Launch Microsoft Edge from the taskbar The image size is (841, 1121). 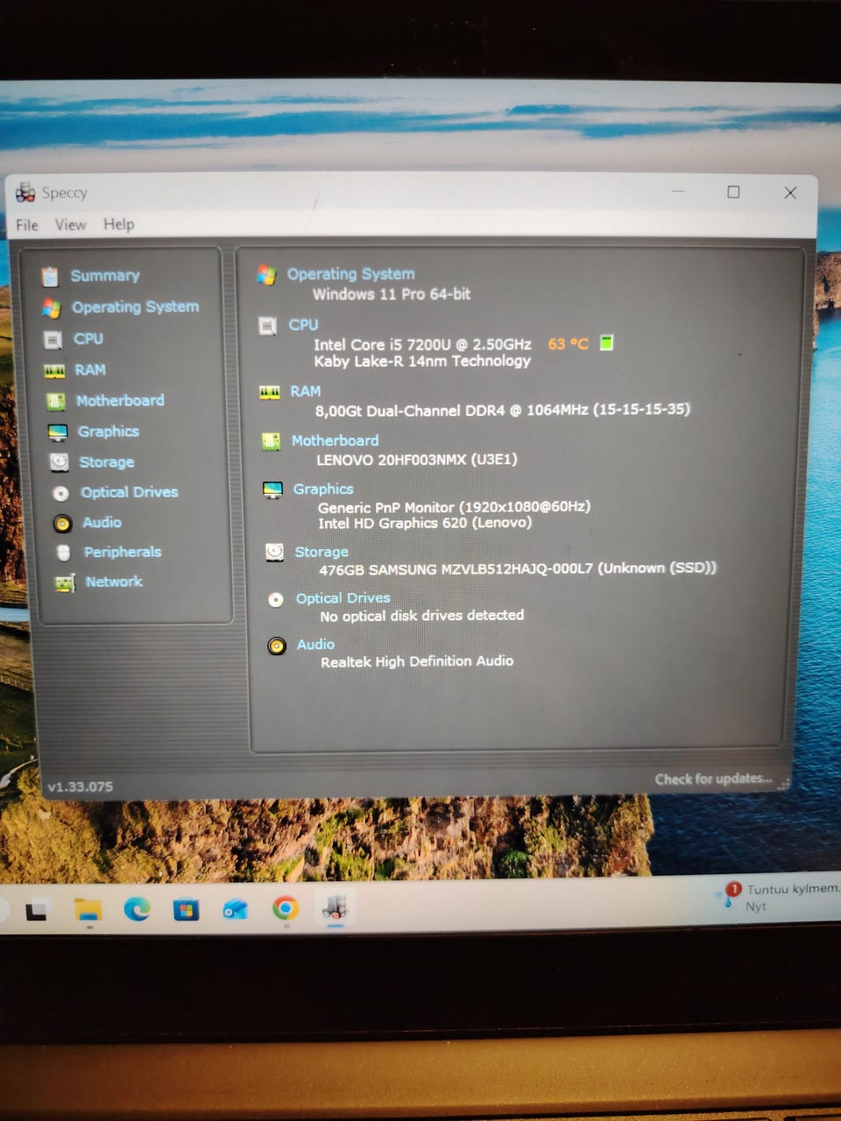click(137, 910)
